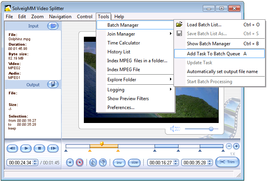Open the Zoom menu
The width and height of the screenshot is (267, 181).
click(x=37, y=17)
